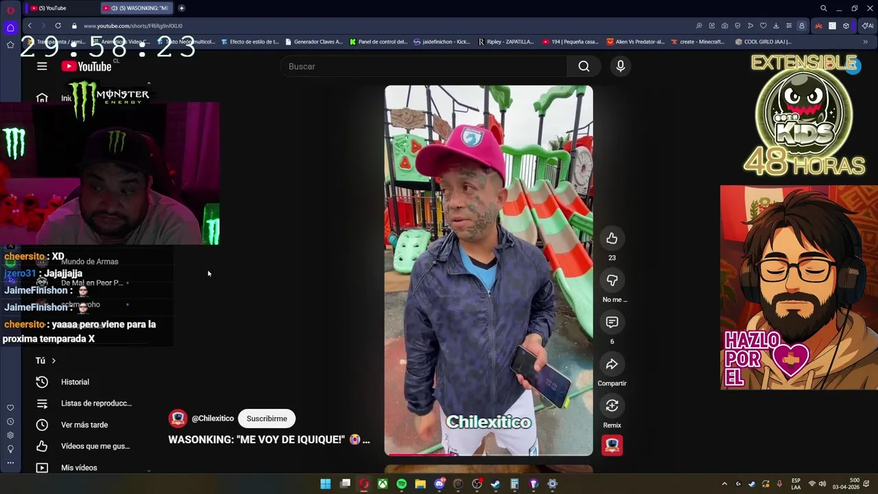Show more bookmarks overflow chevron
The height and width of the screenshot is (494, 878).
pos(865,42)
